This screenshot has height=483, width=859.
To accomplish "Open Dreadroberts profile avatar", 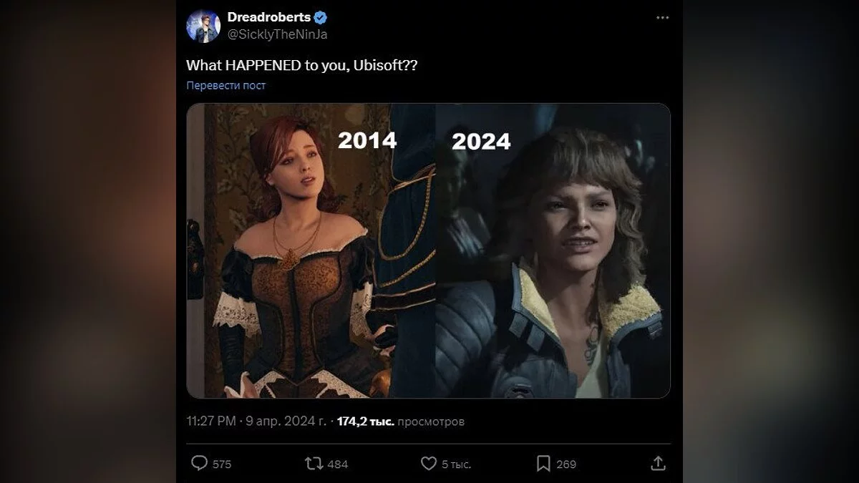I will pos(203,26).
